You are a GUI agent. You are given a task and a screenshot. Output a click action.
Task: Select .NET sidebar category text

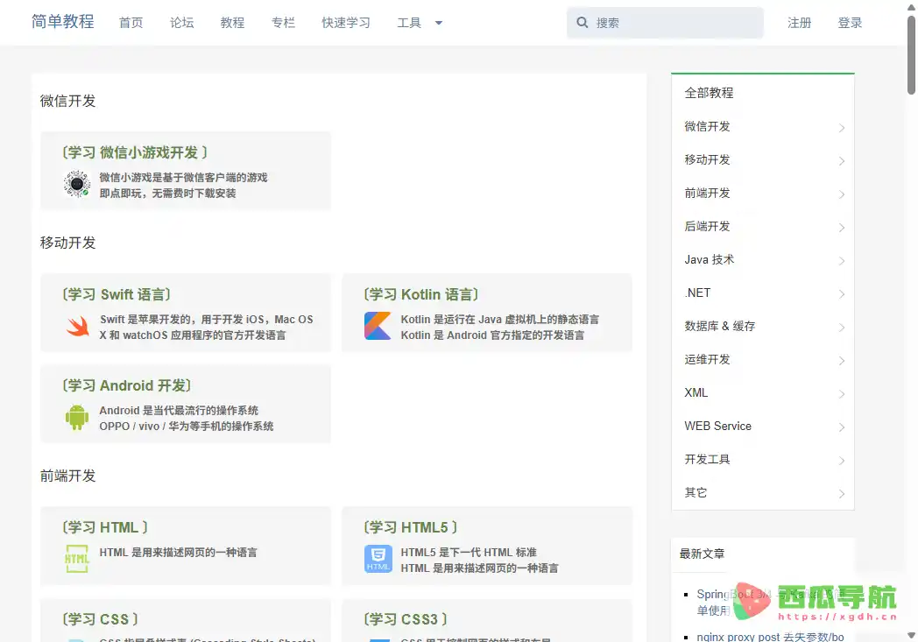(697, 293)
